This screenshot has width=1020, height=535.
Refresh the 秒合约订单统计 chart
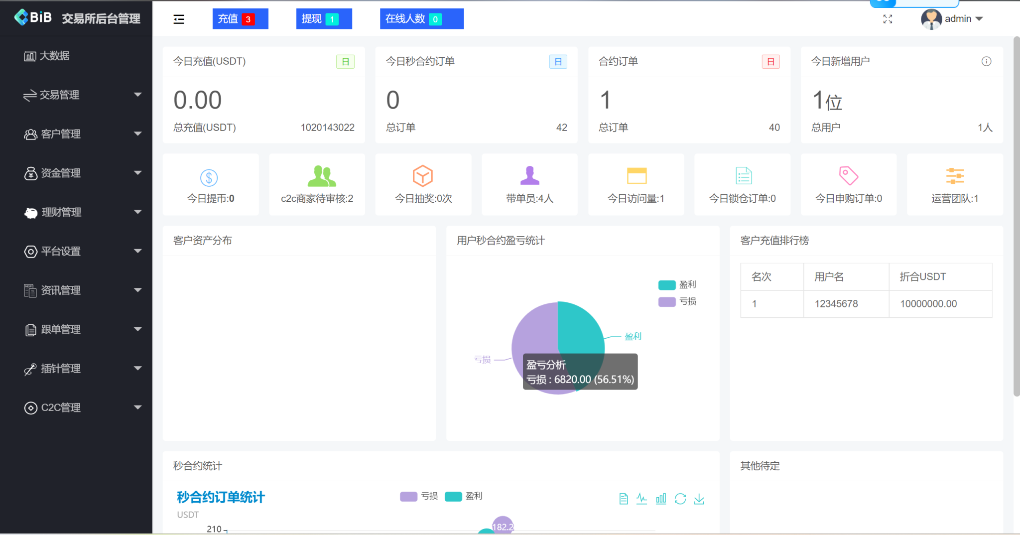(680, 498)
